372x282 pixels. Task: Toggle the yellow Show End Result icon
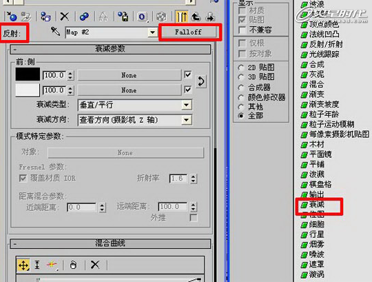(x=182, y=17)
